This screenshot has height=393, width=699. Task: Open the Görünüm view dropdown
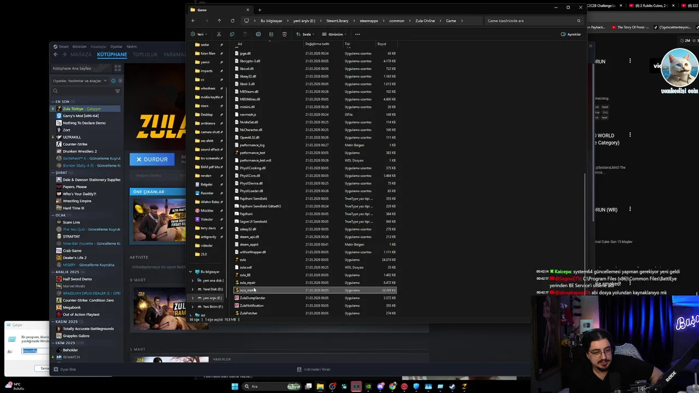(335, 34)
